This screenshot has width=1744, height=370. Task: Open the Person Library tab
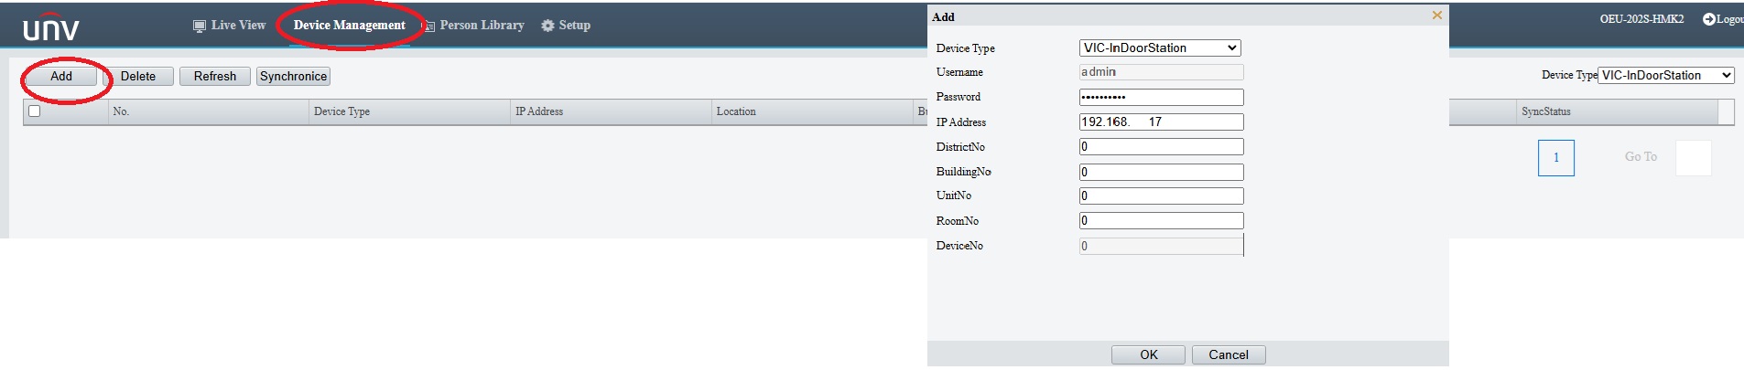tap(474, 26)
